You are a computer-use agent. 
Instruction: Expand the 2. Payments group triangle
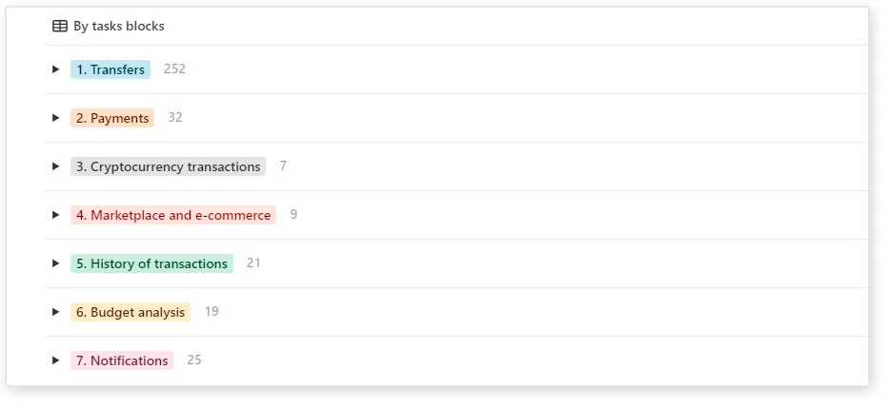coord(56,118)
